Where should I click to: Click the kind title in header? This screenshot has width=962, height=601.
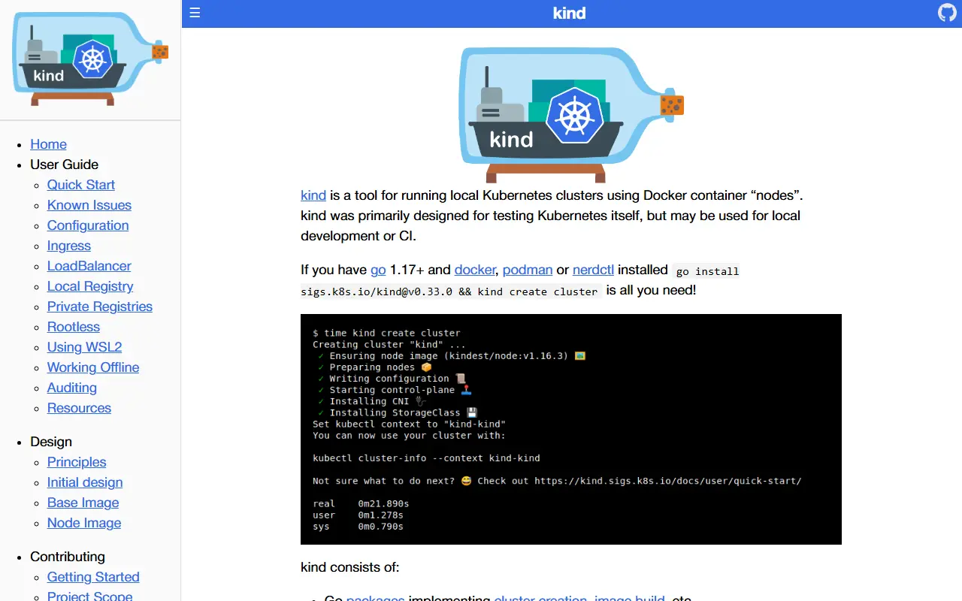569,13
